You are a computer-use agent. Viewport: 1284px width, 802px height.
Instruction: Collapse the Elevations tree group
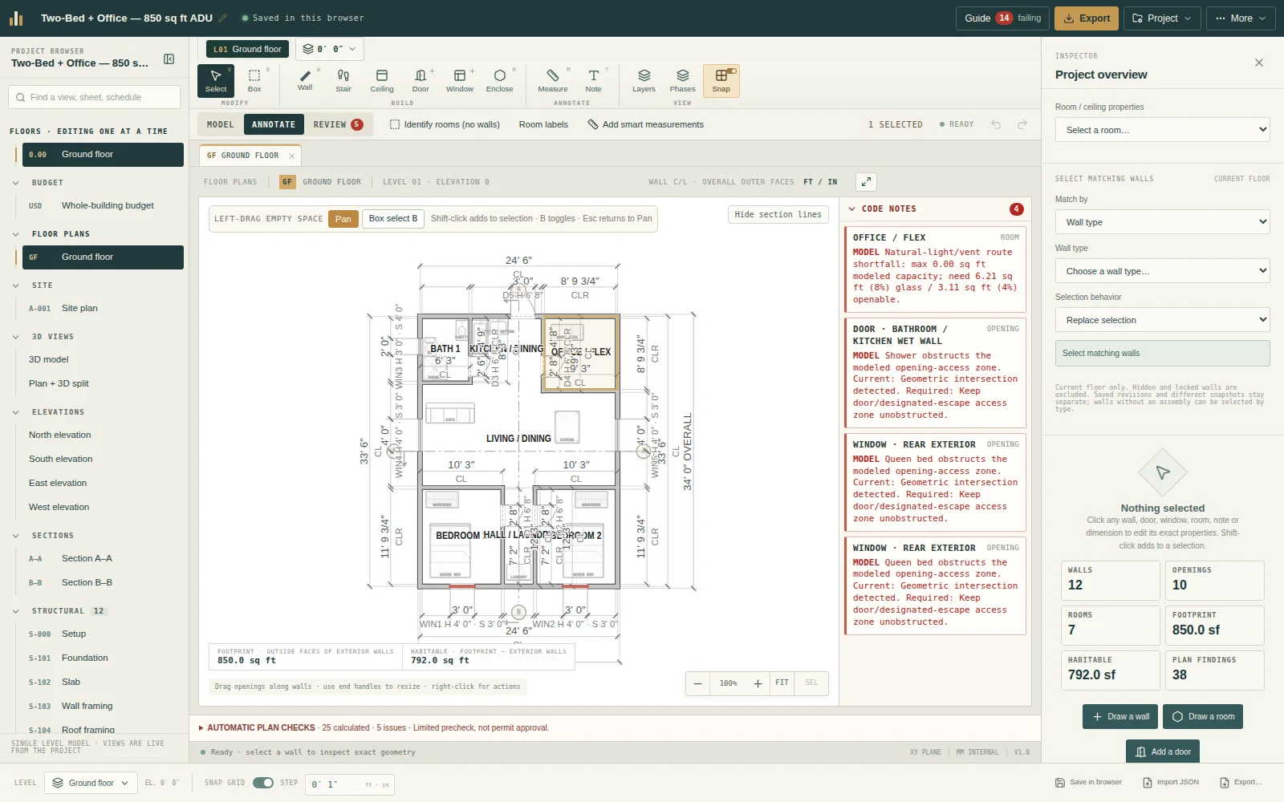pos(16,412)
